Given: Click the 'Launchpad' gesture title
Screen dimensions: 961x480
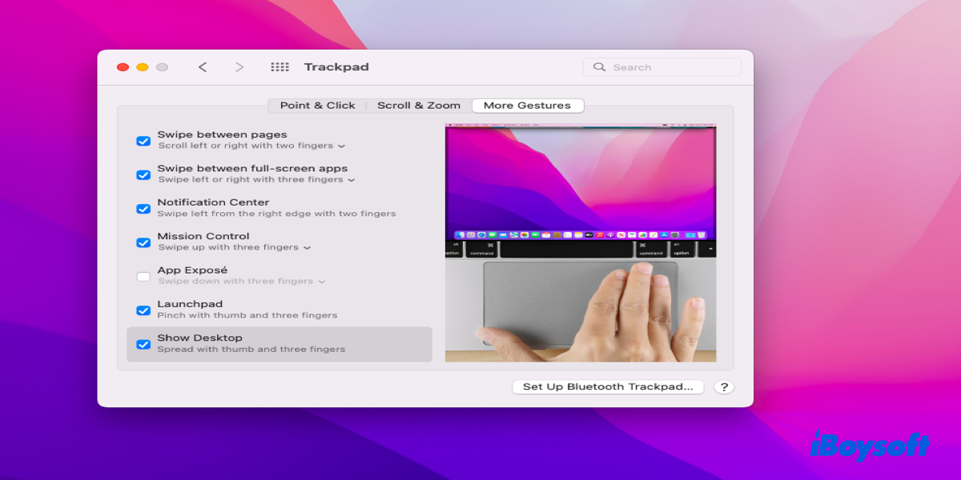Looking at the screenshot, I should (x=190, y=304).
